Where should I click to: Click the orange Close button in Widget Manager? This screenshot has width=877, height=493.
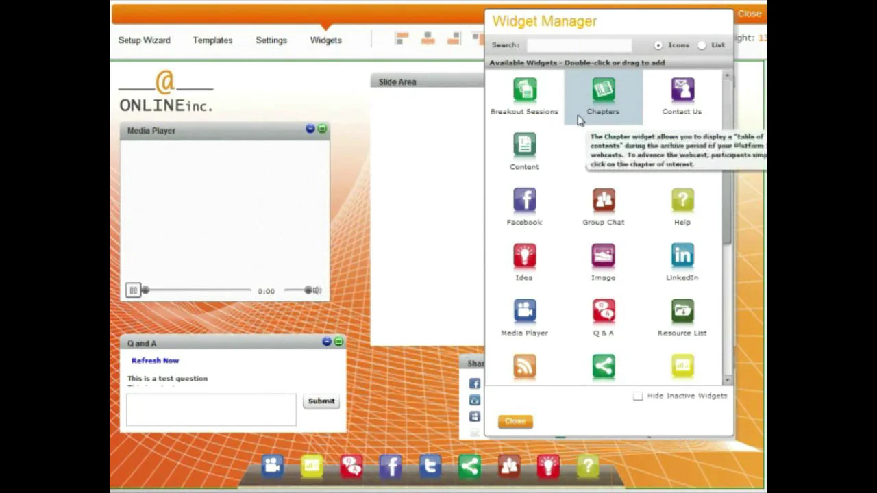click(515, 421)
